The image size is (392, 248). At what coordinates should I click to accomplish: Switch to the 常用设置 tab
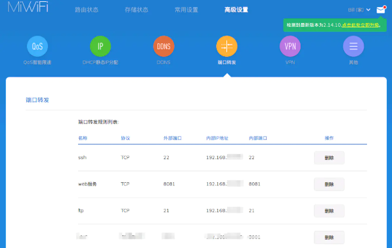click(x=186, y=10)
